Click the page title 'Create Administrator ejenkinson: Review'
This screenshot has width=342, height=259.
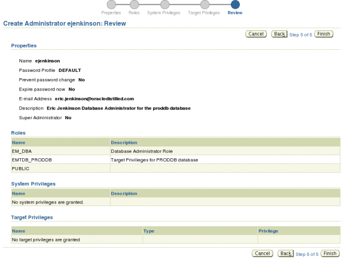coord(64,24)
